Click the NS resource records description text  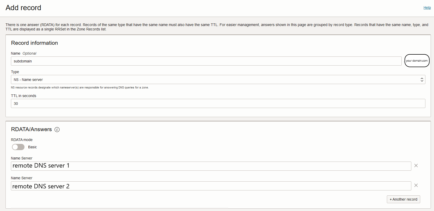pos(80,87)
